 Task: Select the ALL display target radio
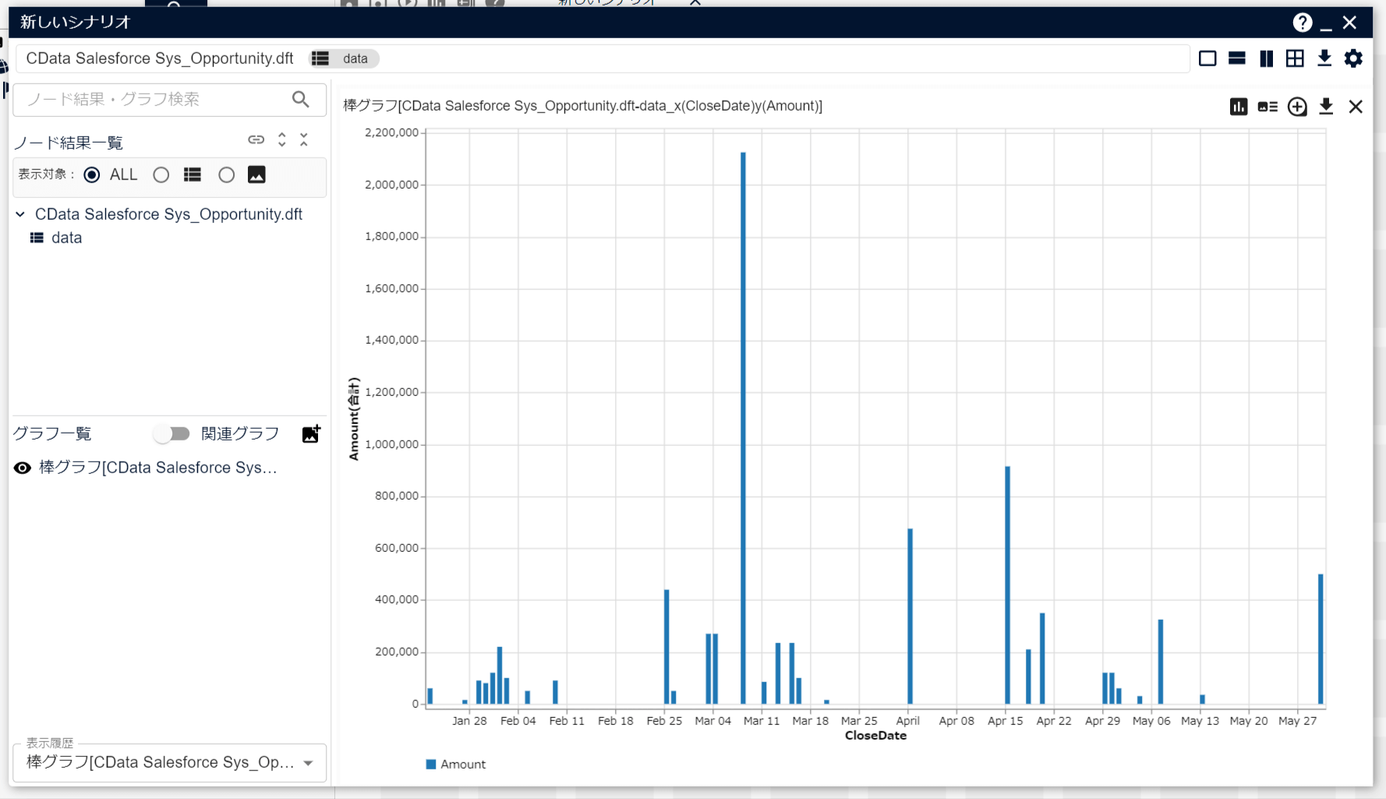(92, 175)
